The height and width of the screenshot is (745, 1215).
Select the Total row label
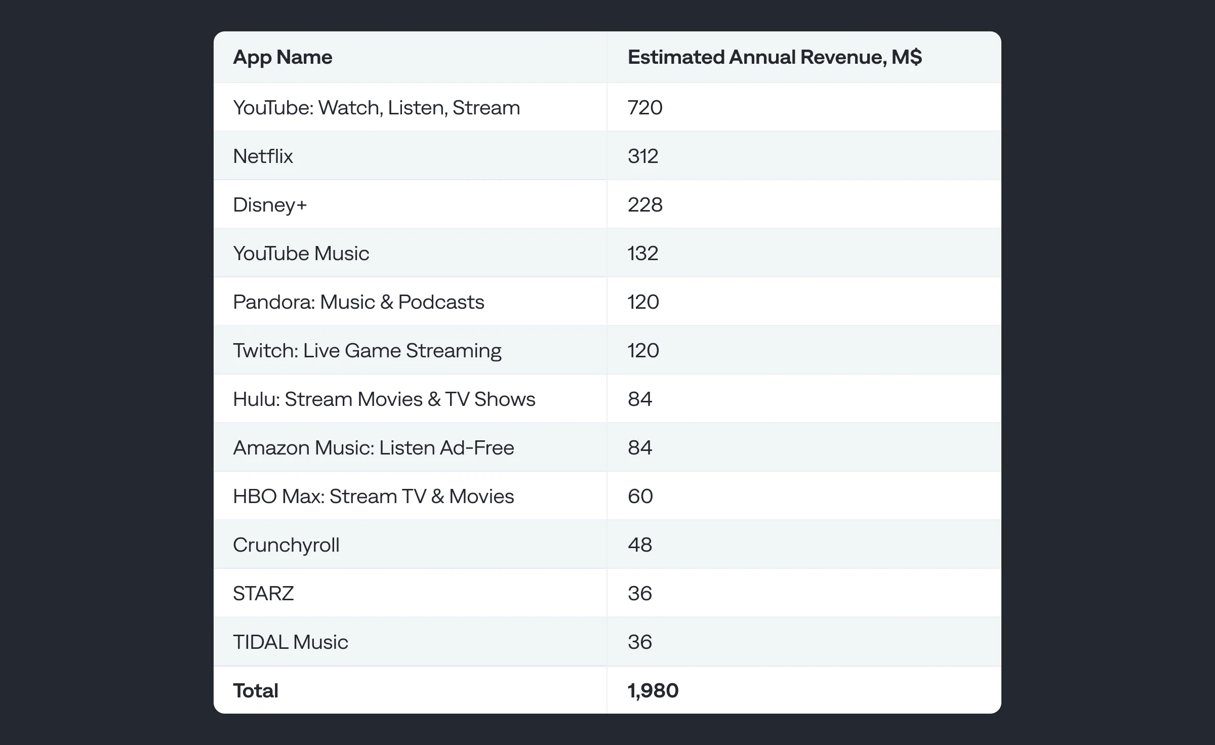[x=255, y=690]
